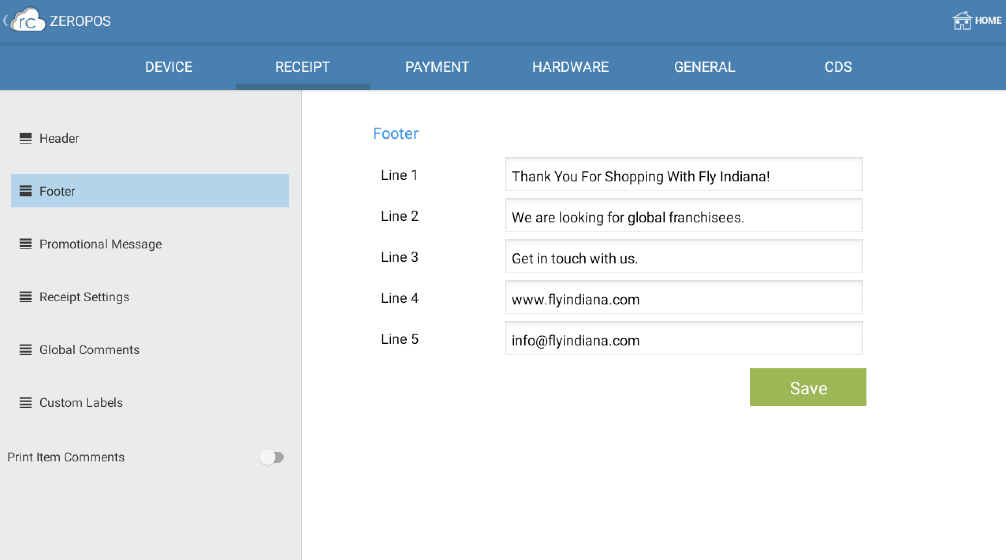Open Receipt Settings label

coord(84,297)
